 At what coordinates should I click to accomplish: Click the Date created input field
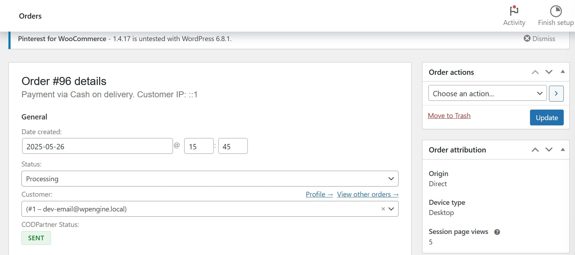pyautogui.click(x=97, y=146)
